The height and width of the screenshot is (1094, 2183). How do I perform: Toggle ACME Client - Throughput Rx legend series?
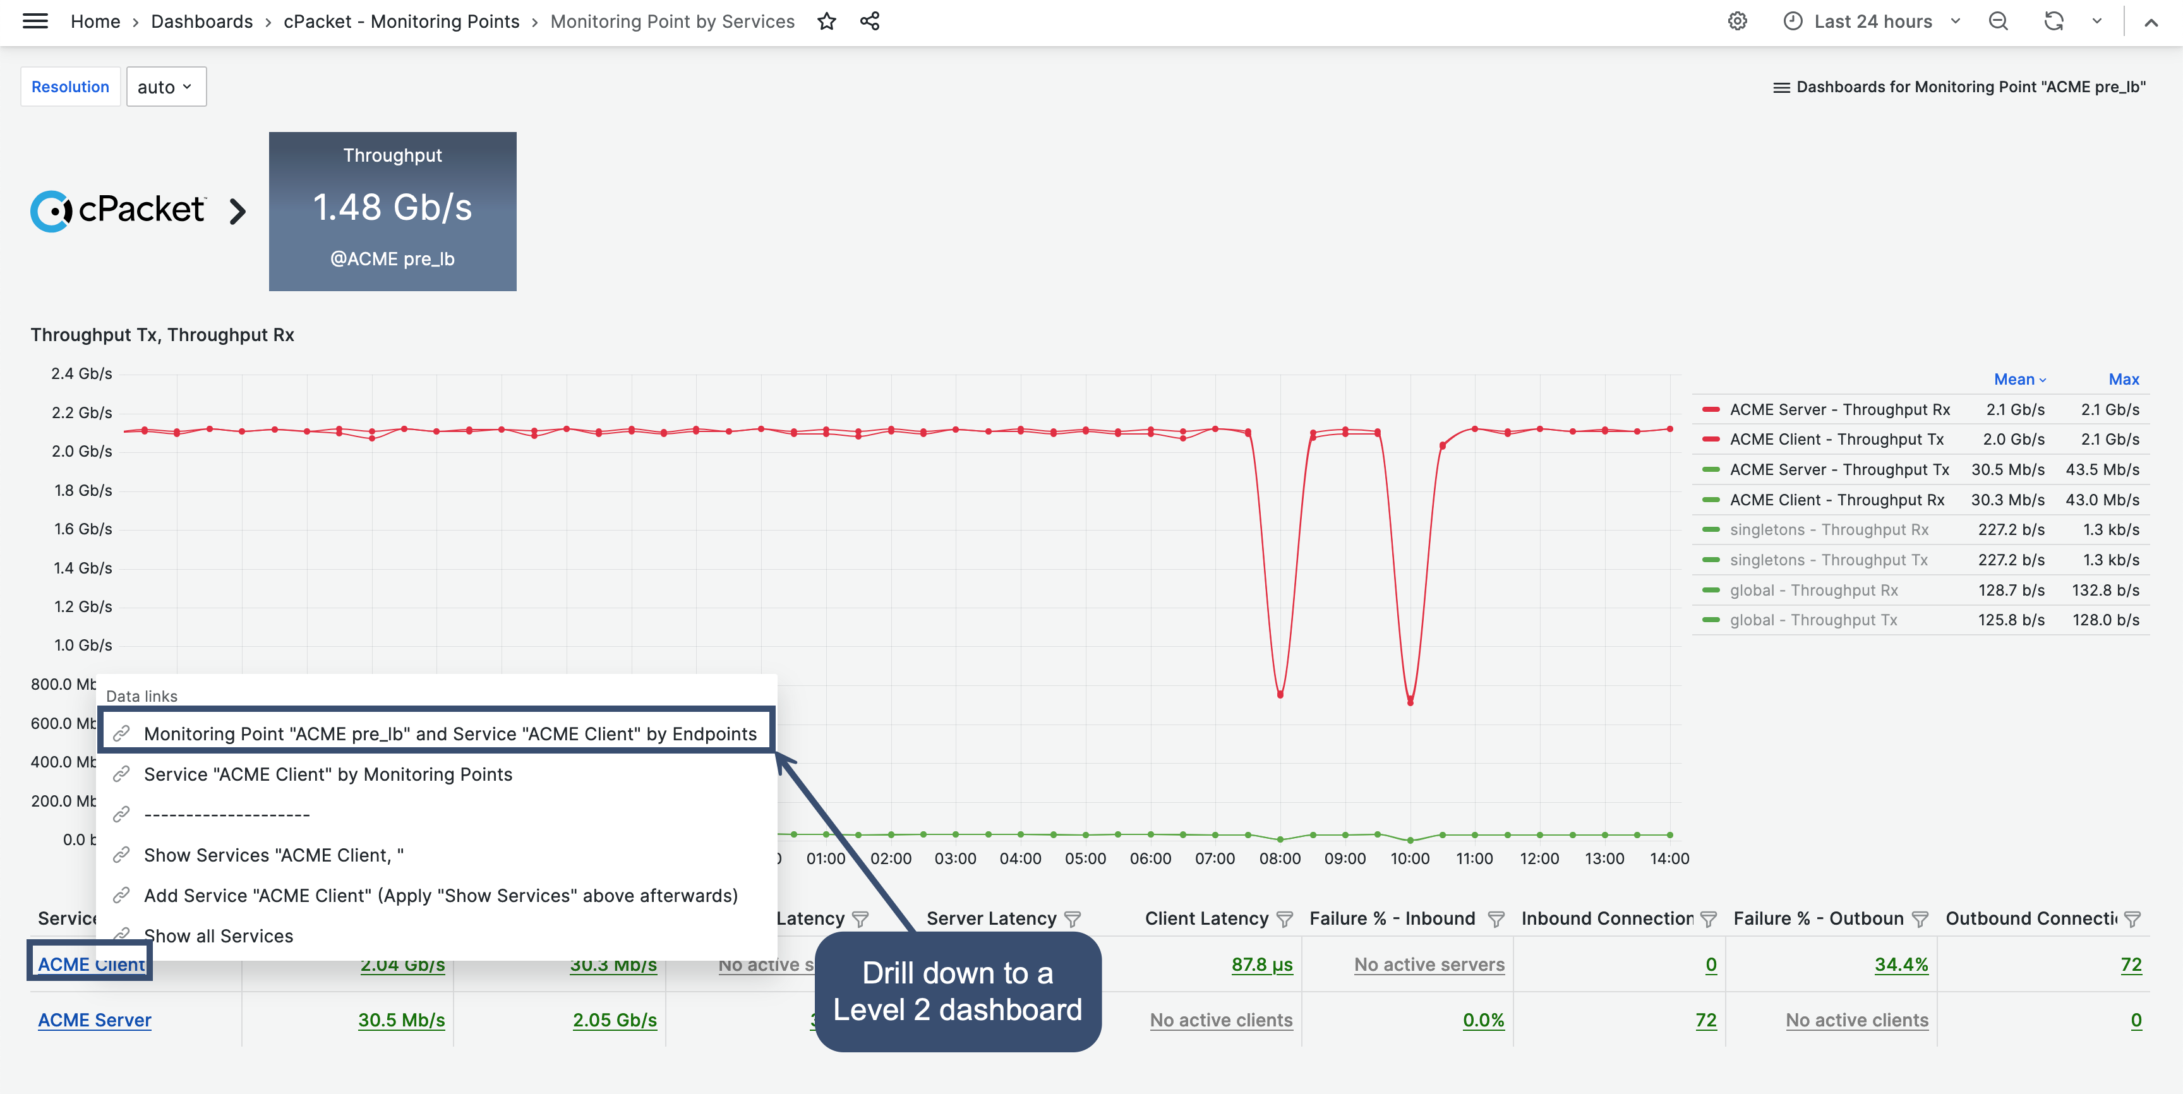1837,500
